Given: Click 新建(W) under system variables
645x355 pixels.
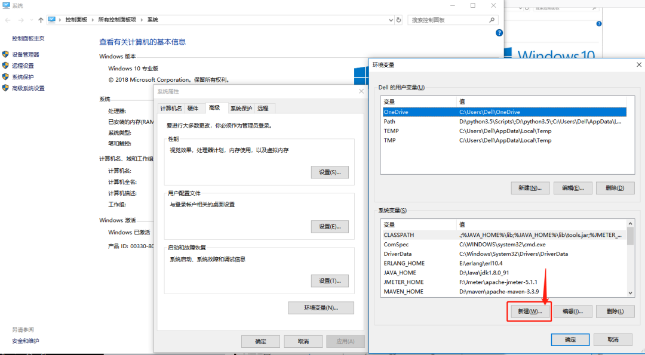Looking at the screenshot, I should point(529,311).
